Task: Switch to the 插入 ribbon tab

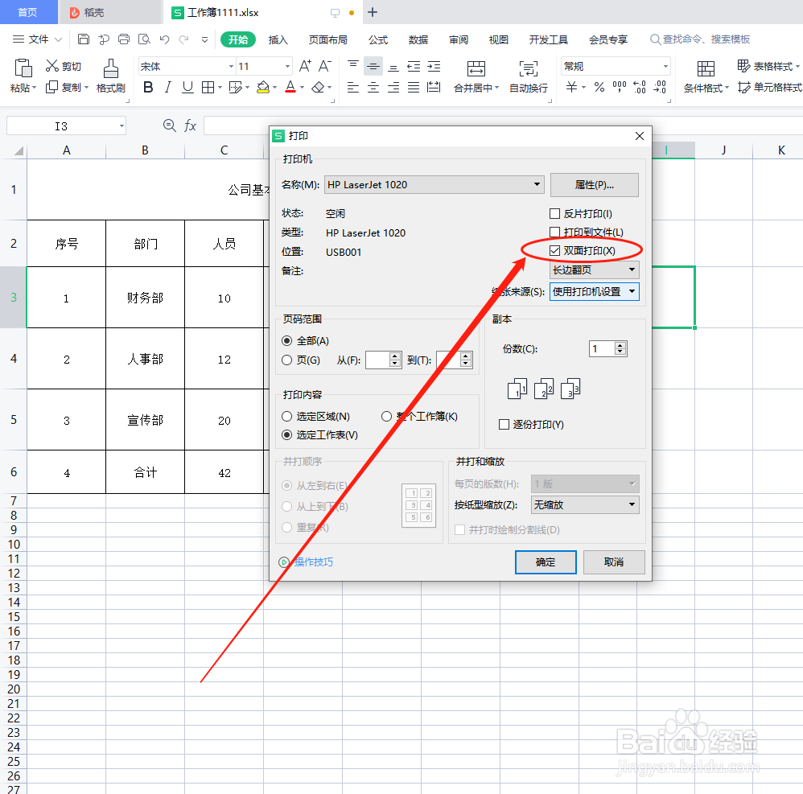Action: click(278, 39)
